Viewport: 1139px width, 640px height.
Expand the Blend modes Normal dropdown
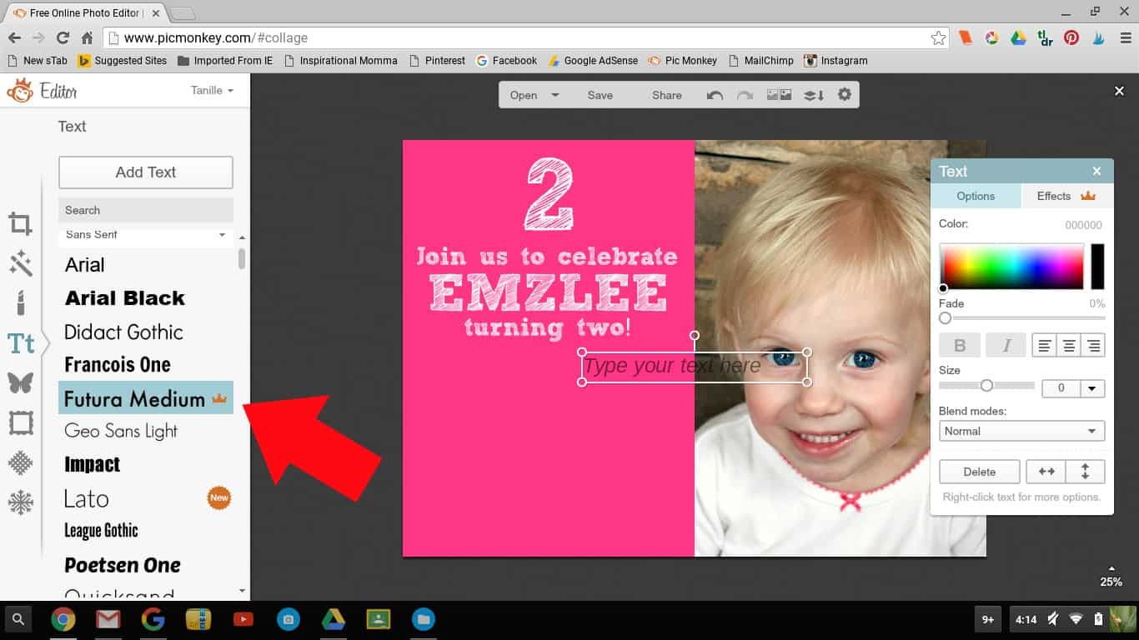[x=1021, y=431]
